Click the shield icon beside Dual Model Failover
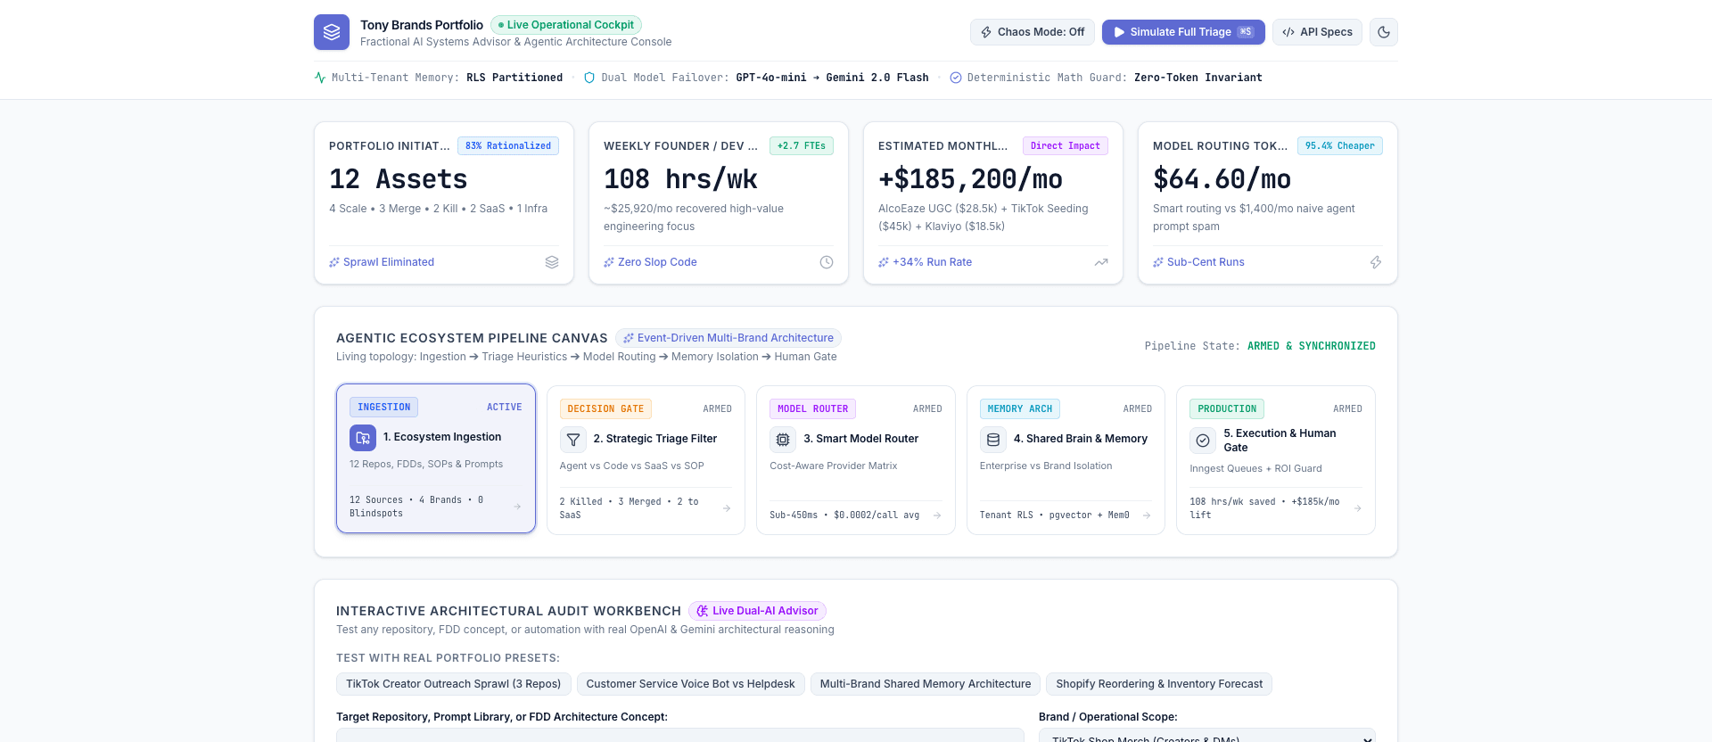 [589, 78]
